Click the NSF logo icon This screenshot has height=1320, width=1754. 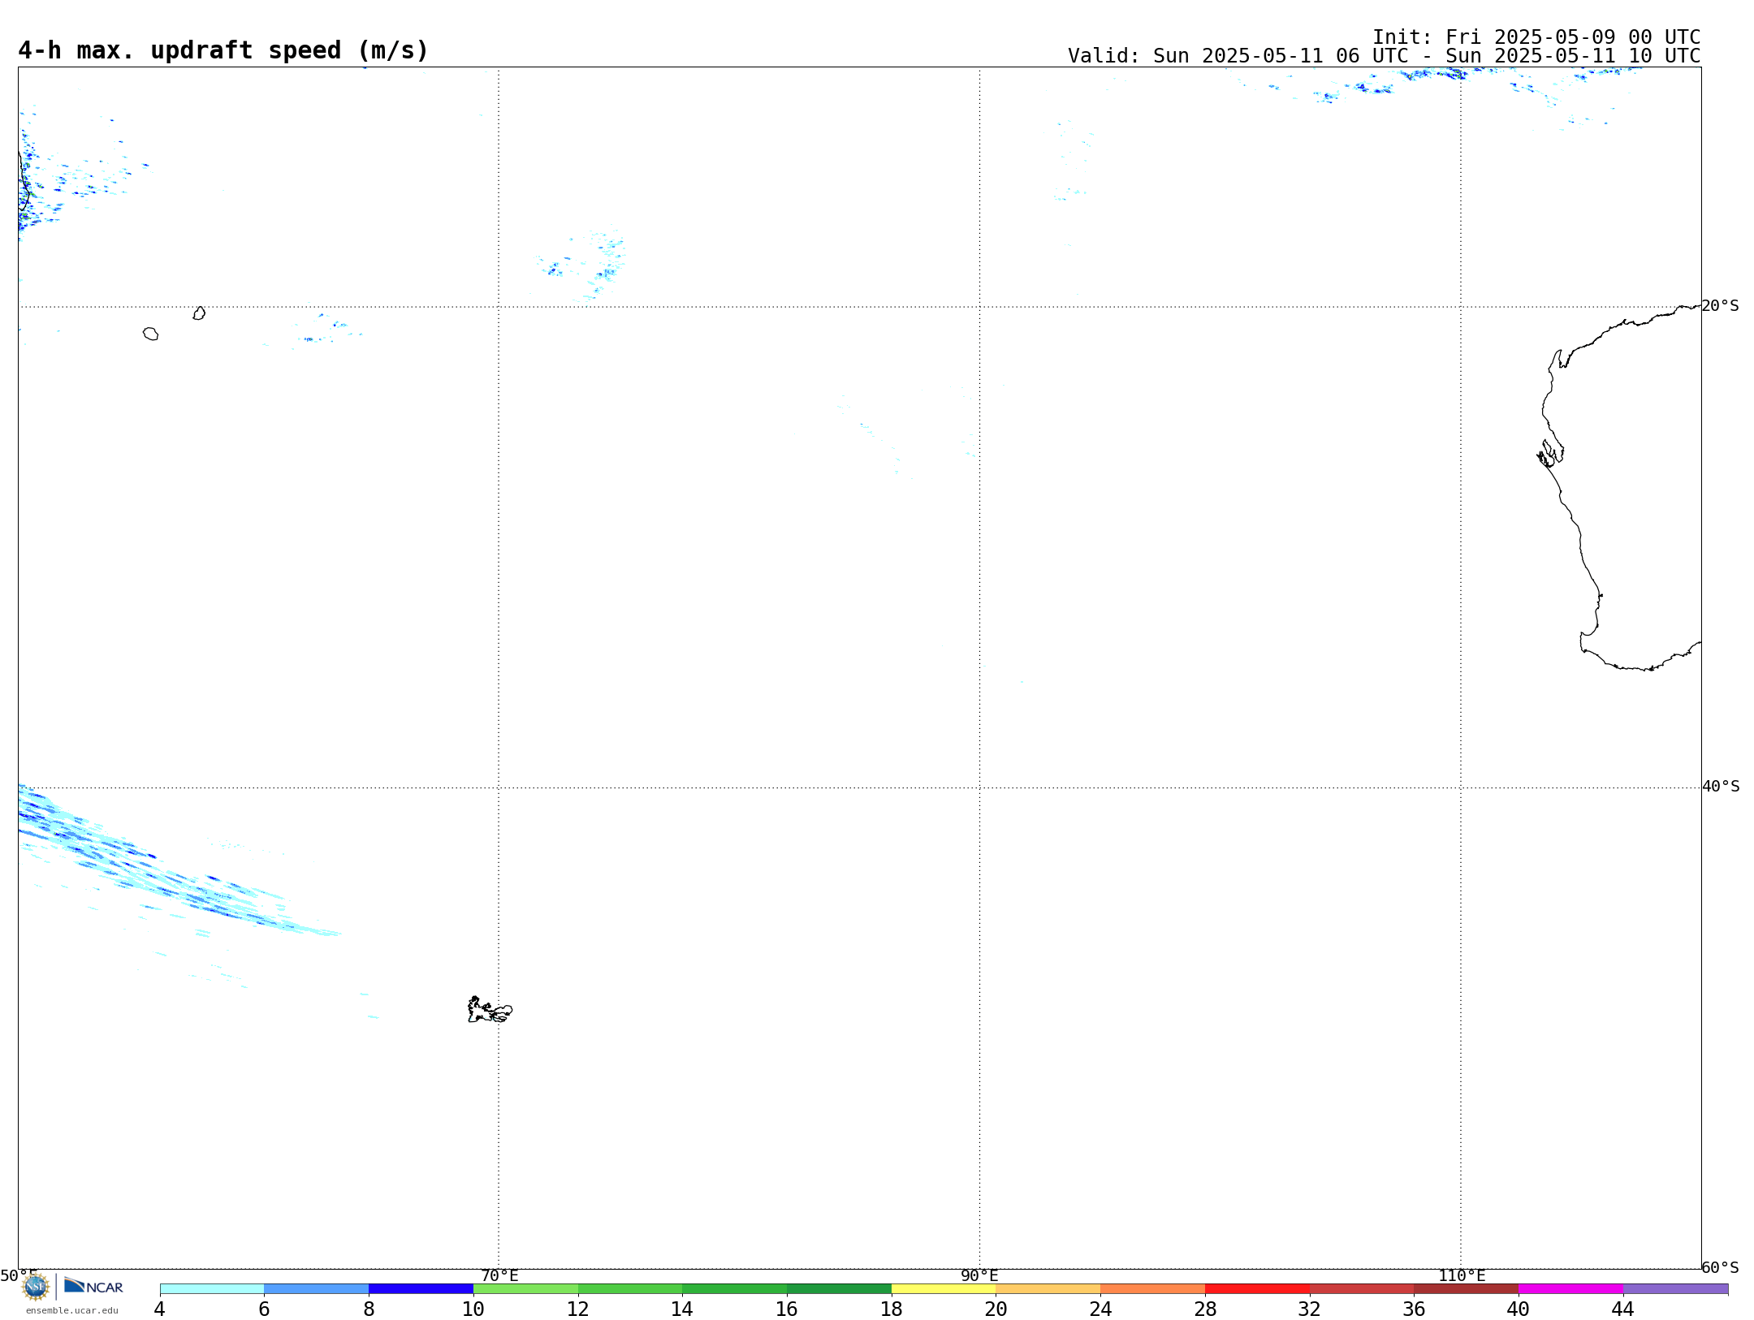pos(36,1286)
